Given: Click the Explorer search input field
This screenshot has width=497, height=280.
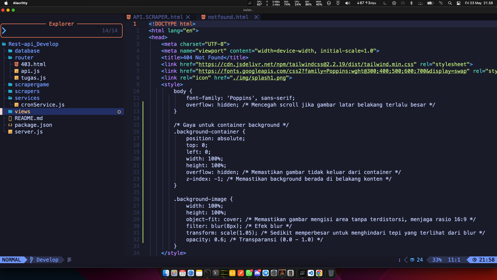Looking at the screenshot, I should tap(62, 31).
